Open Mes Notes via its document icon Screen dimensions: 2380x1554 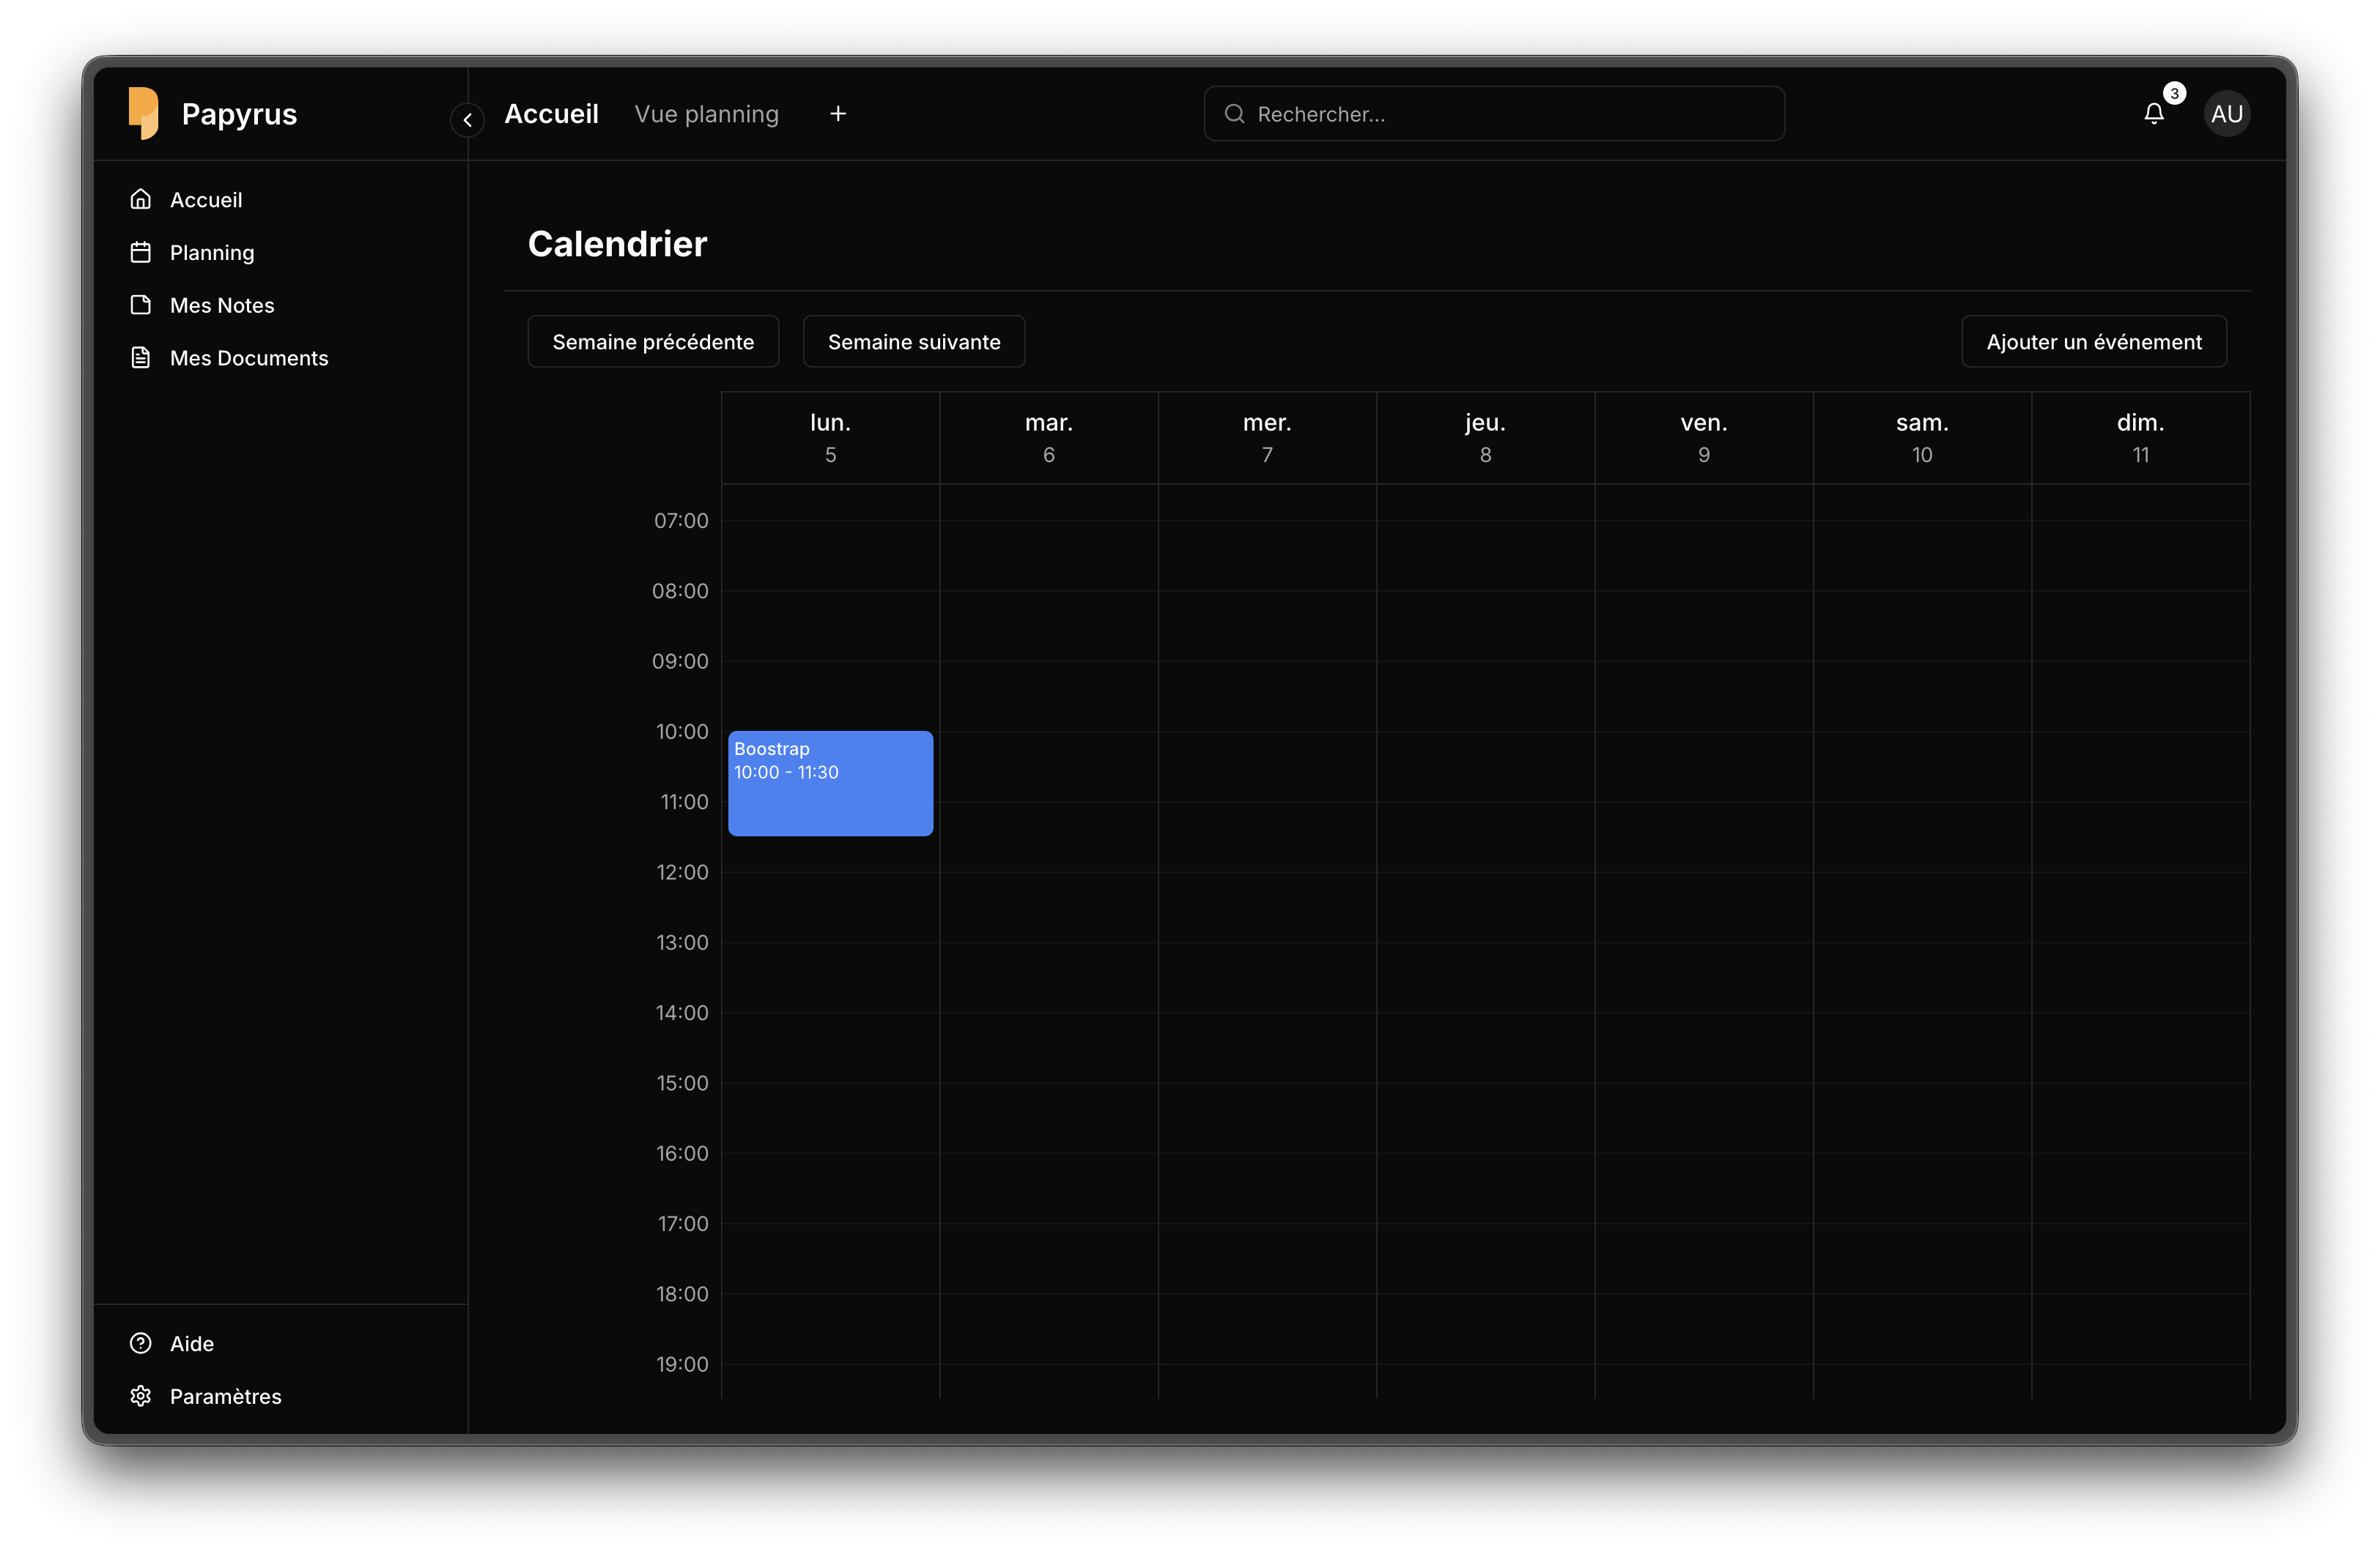[x=141, y=305]
